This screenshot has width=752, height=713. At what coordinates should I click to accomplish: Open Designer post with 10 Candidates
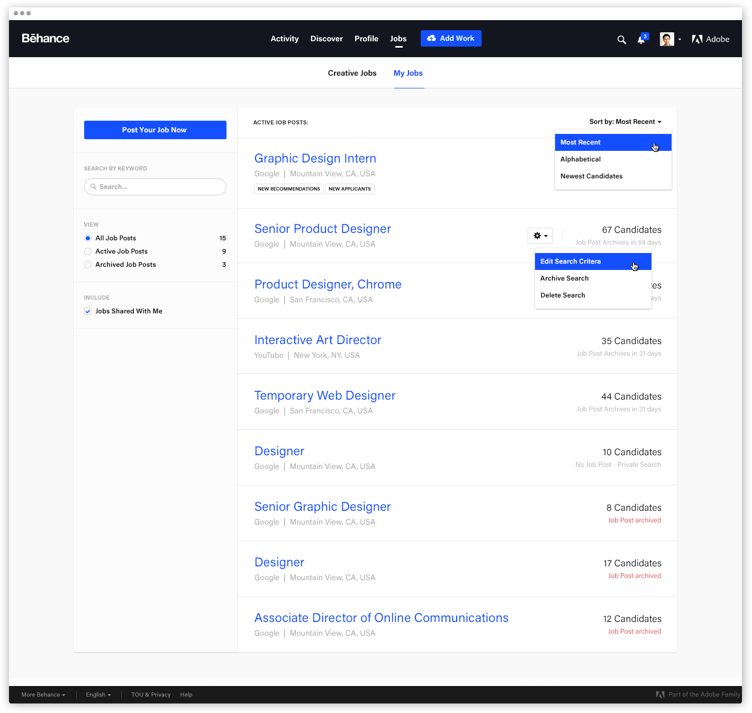(x=279, y=451)
